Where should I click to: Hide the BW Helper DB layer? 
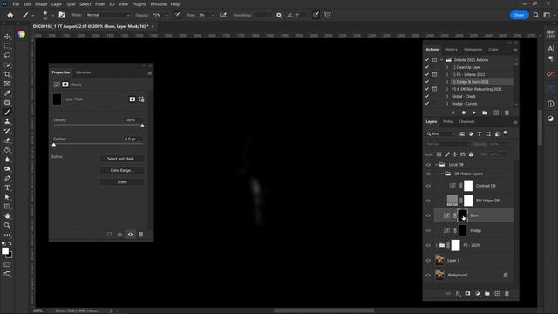[x=428, y=201]
